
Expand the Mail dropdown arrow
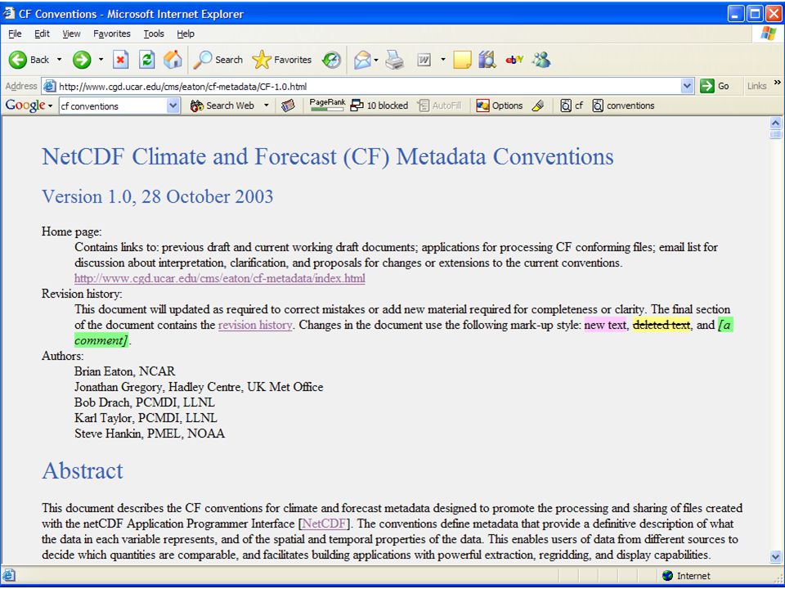click(x=376, y=60)
